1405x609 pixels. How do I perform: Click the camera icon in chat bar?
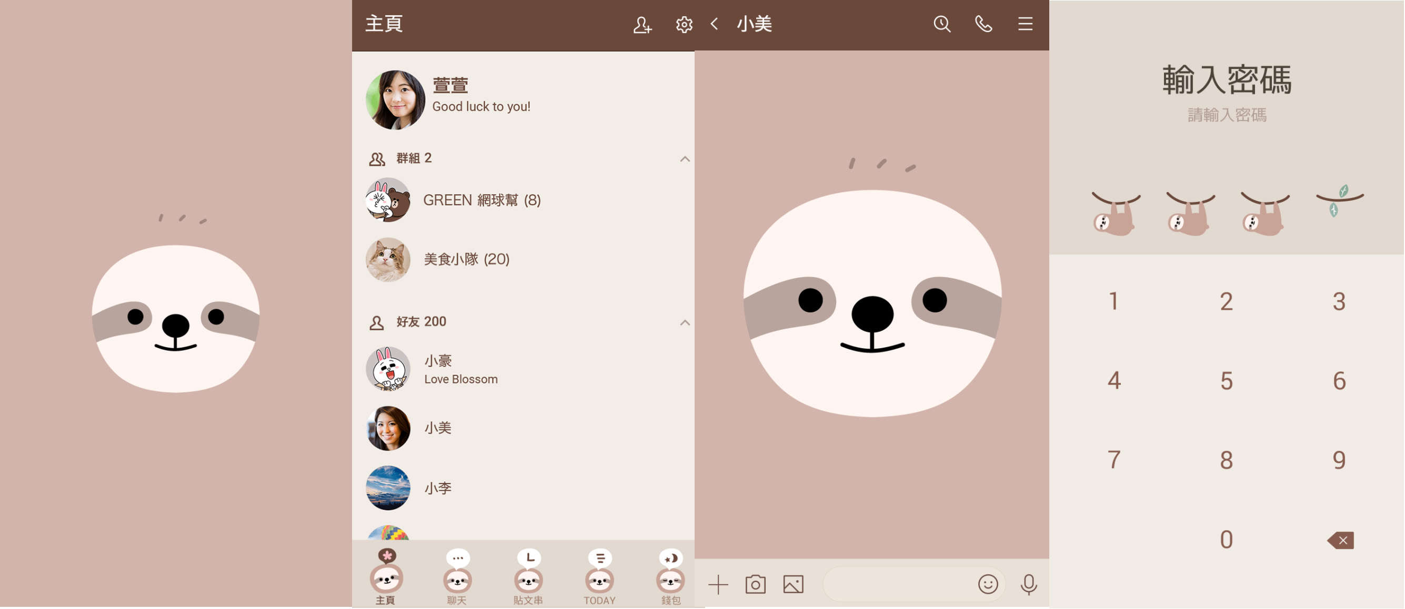pos(756,584)
